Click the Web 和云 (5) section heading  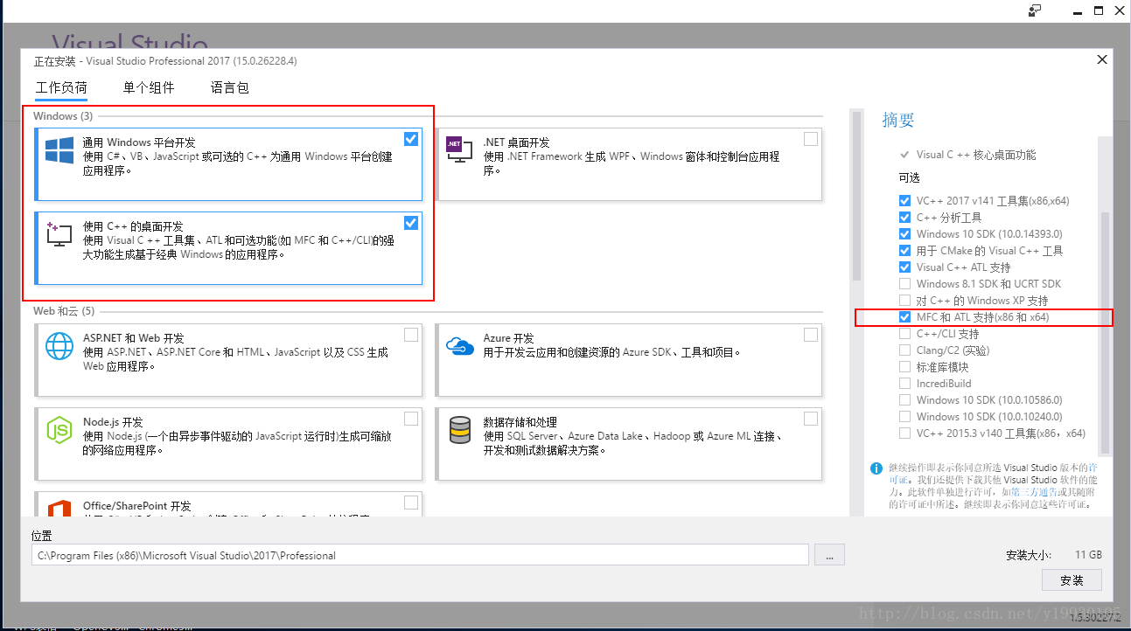[x=64, y=311]
